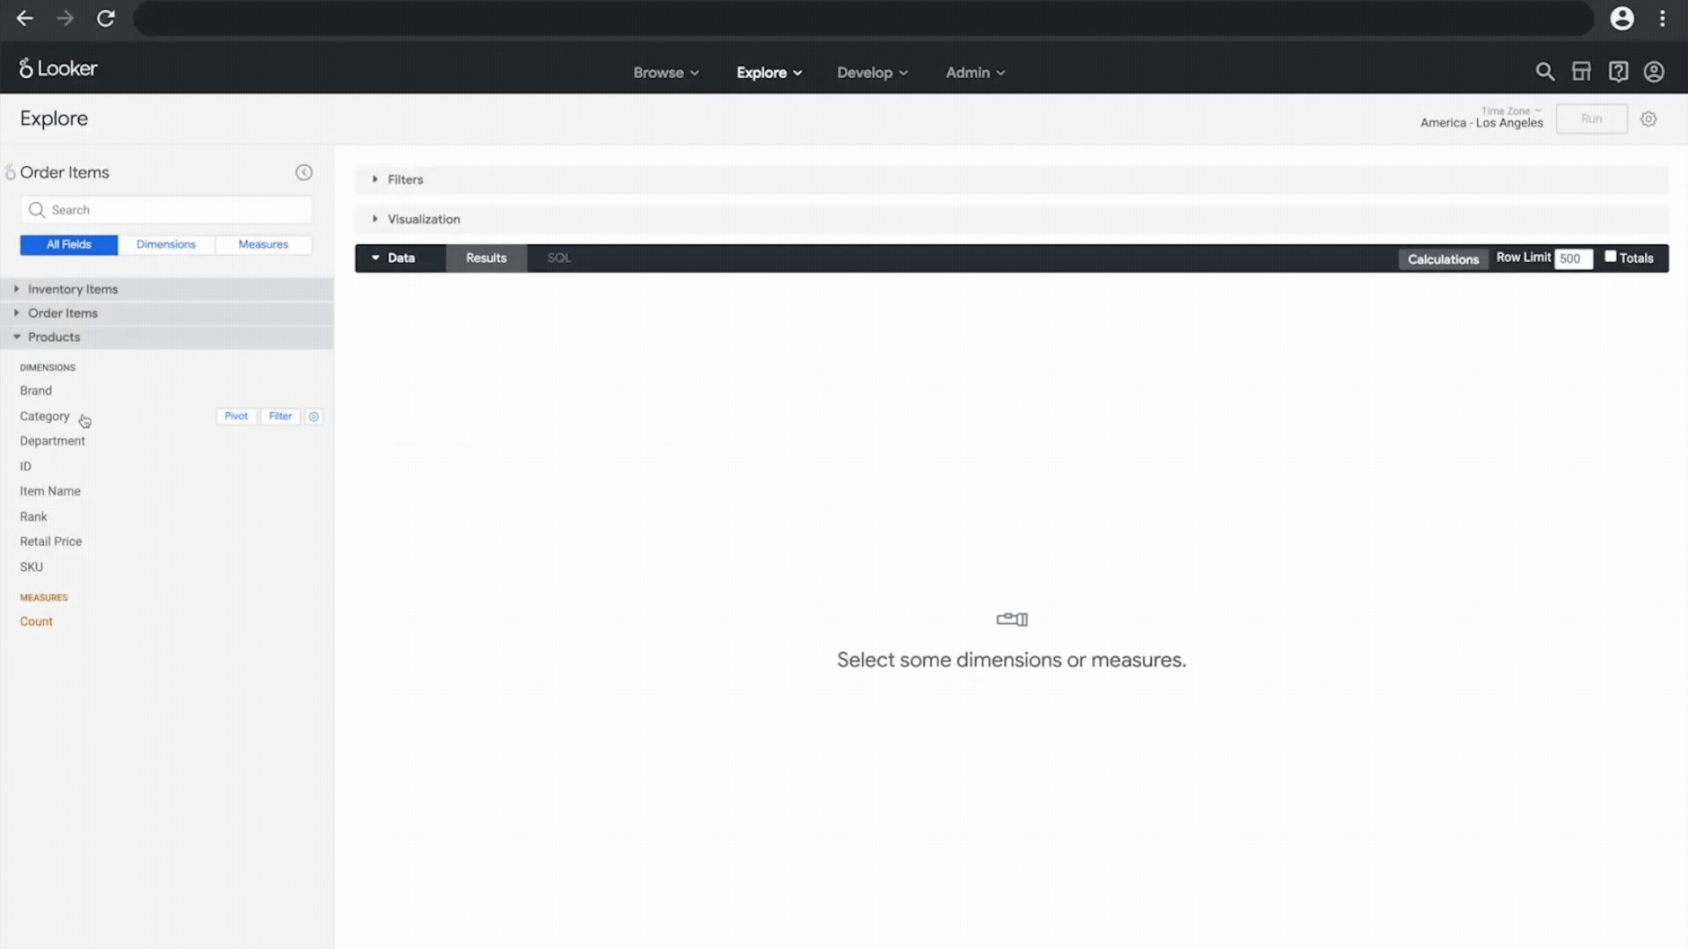Open the Browse menu
The image size is (1688, 949).
point(666,73)
